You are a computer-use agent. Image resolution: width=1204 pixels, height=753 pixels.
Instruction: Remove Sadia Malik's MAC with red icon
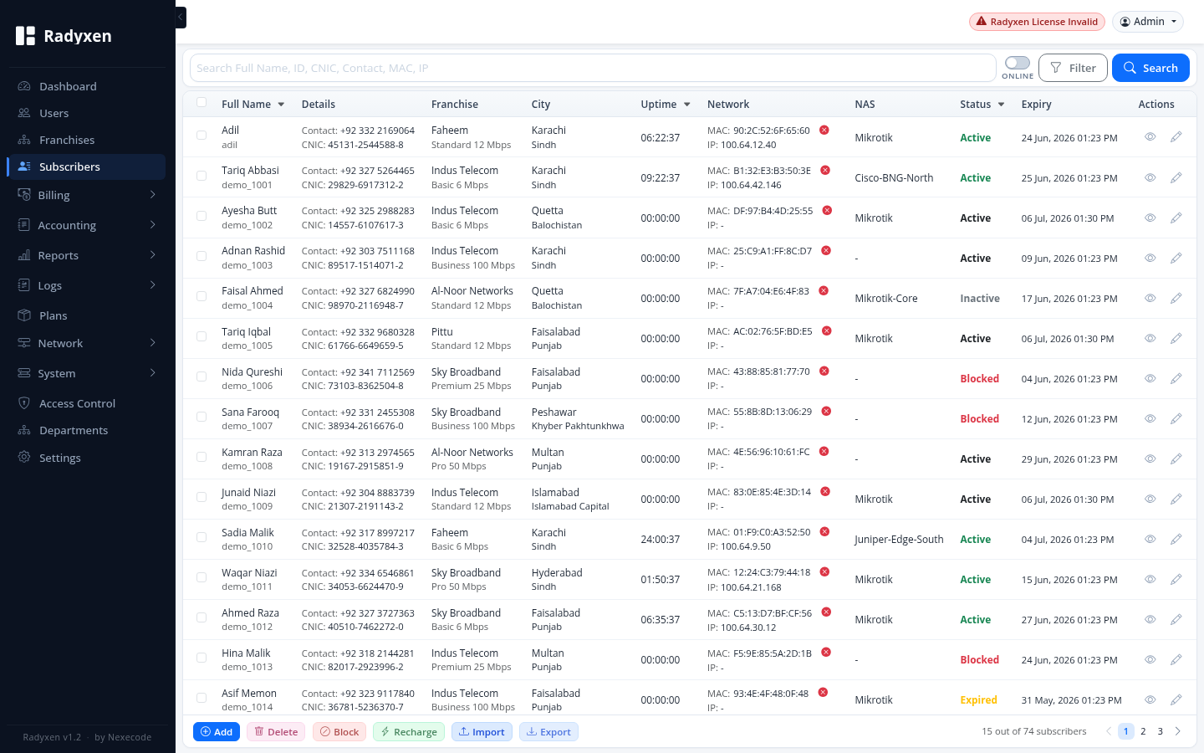pyautogui.click(x=824, y=532)
